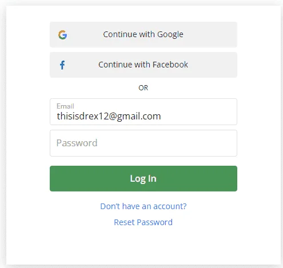283x268 pixels.
Task: Open the "Don't have an account?" link
Action: click(144, 206)
